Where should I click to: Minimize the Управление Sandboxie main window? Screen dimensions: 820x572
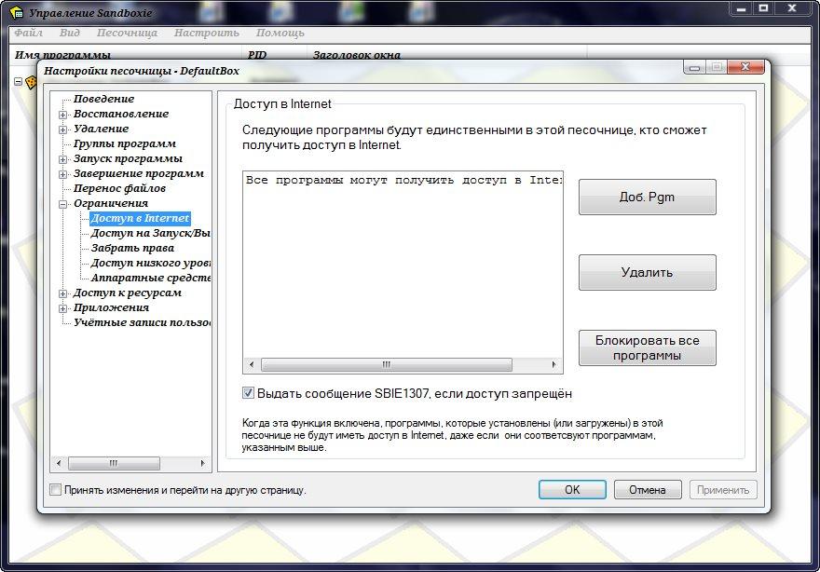point(741,7)
